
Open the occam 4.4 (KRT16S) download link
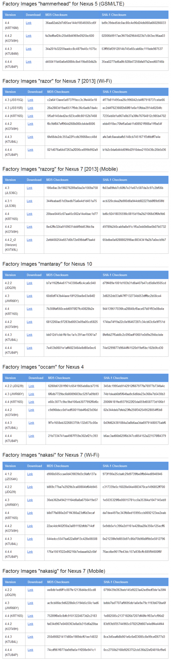[x=31, y=402]
